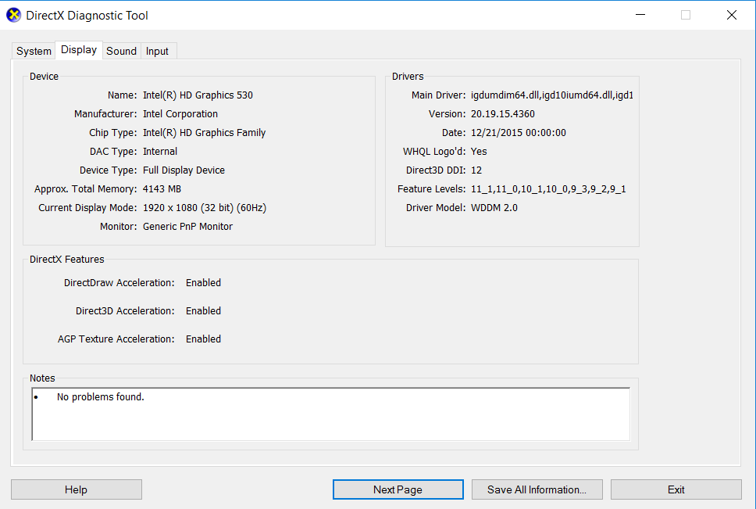
Task: Open the Sound tab
Action: (122, 51)
